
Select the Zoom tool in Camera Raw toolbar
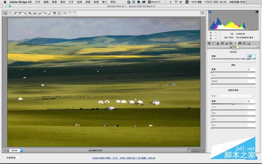5,13
